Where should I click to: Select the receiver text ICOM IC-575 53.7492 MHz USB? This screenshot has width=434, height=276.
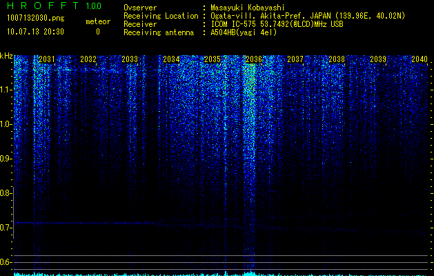(277, 24)
